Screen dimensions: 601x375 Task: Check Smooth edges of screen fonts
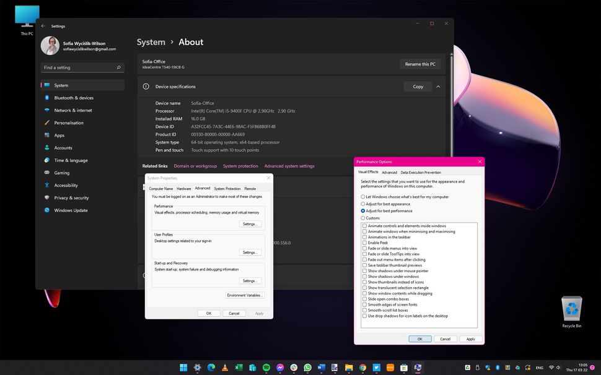pos(365,304)
